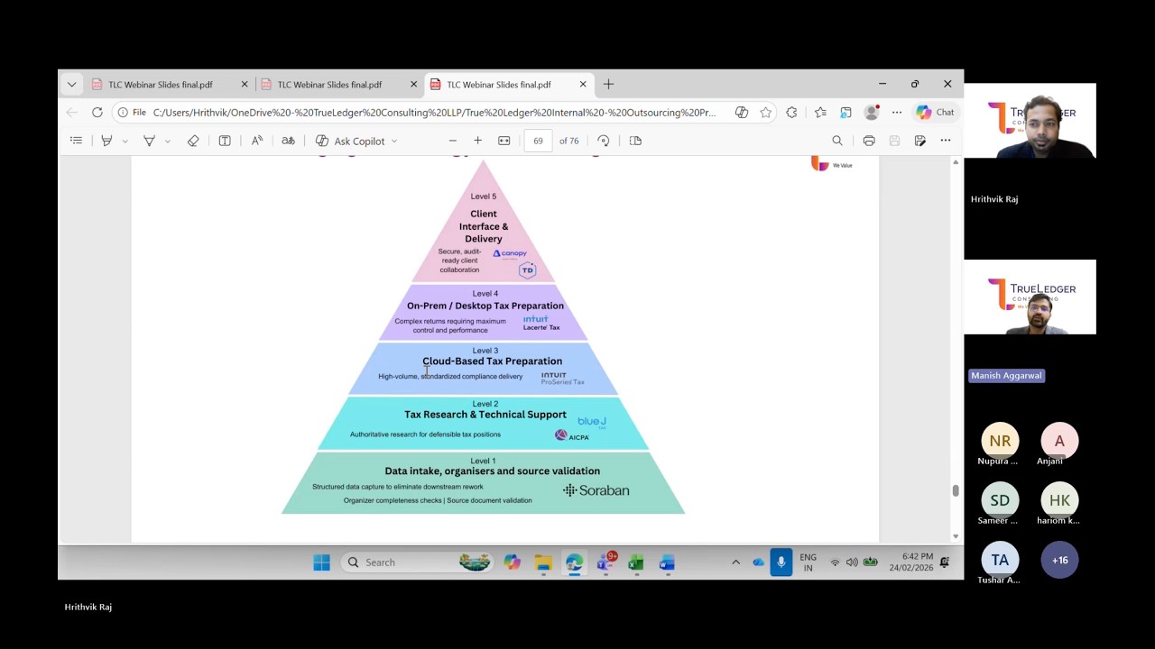Click the address bar with the file path
1155x649 pixels.
[x=434, y=113]
